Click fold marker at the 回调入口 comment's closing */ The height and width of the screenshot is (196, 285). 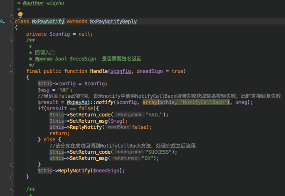12,65
